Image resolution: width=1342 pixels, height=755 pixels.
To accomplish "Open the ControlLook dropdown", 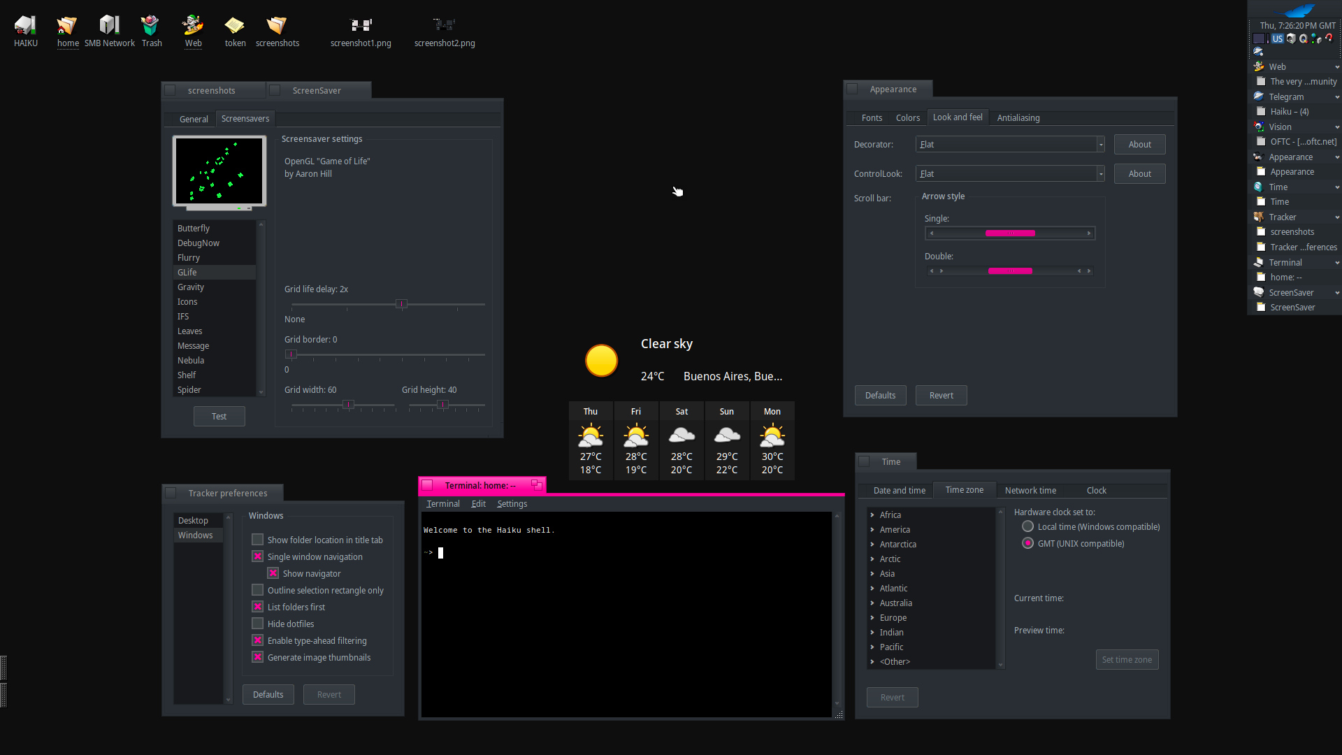I will click(x=1010, y=173).
